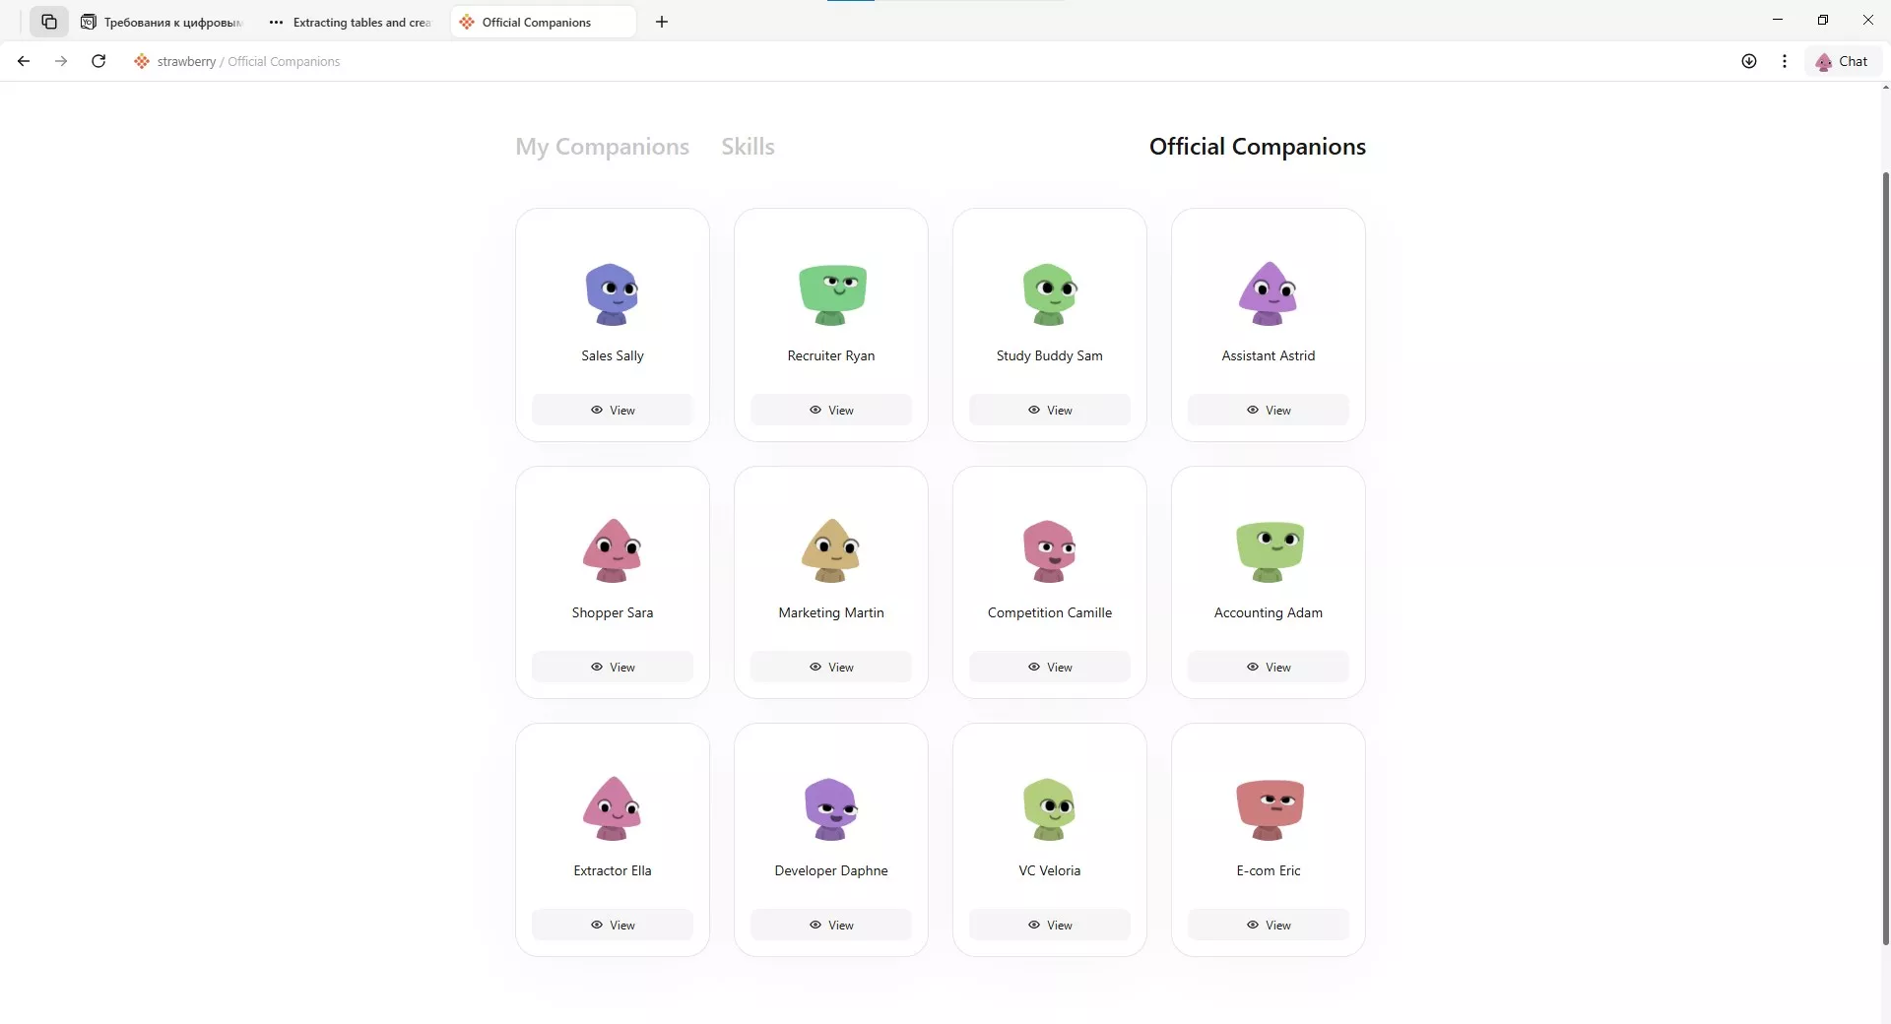Click the page vertical scrollbar
The height and width of the screenshot is (1024, 1891).
(1885, 558)
